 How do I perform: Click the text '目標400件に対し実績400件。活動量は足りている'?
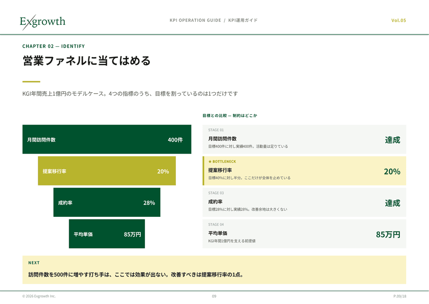tap(248, 146)
